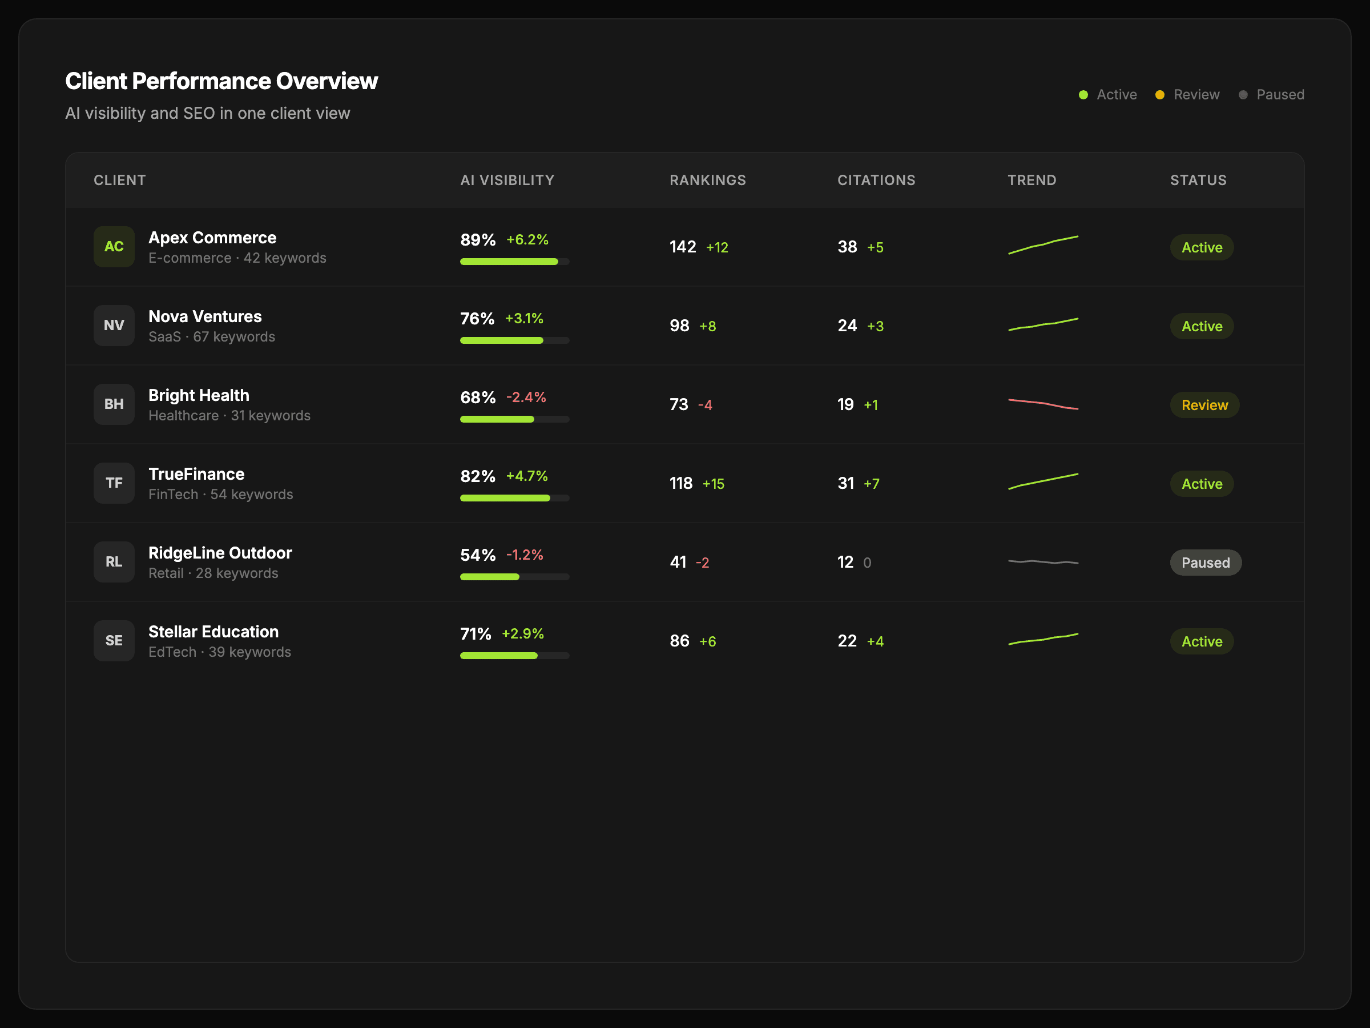
Task: Click the red trend sparkline for Bright Health
Action: (x=1043, y=404)
